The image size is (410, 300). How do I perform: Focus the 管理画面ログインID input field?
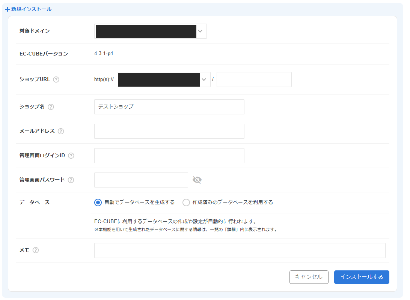pos(169,156)
